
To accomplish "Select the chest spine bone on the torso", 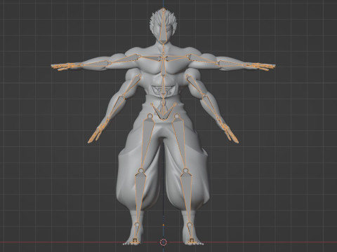I will point(164,68).
